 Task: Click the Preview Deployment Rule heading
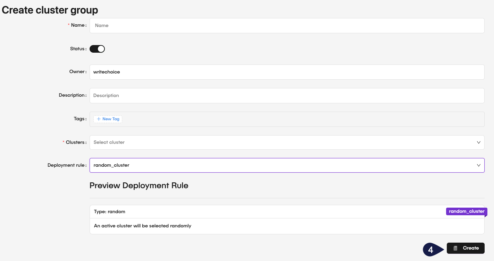coord(139,186)
